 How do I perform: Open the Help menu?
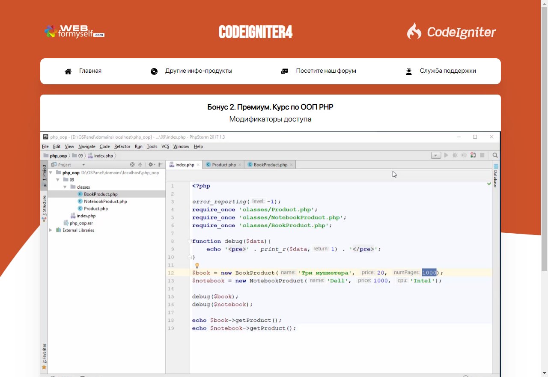198,146
